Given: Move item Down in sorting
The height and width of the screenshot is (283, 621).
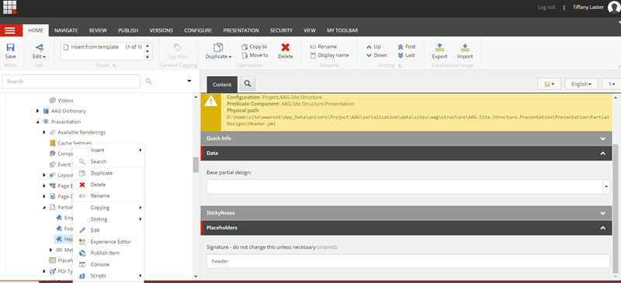Looking at the screenshot, I should click(376, 55).
